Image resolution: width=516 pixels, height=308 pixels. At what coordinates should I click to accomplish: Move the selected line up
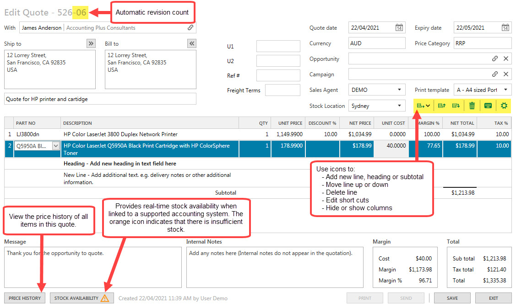pyautogui.click(x=441, y=106)
